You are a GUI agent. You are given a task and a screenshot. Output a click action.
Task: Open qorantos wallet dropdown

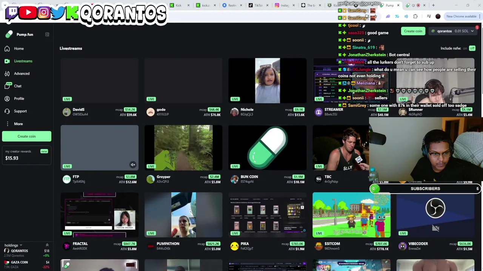pos(453,31)
